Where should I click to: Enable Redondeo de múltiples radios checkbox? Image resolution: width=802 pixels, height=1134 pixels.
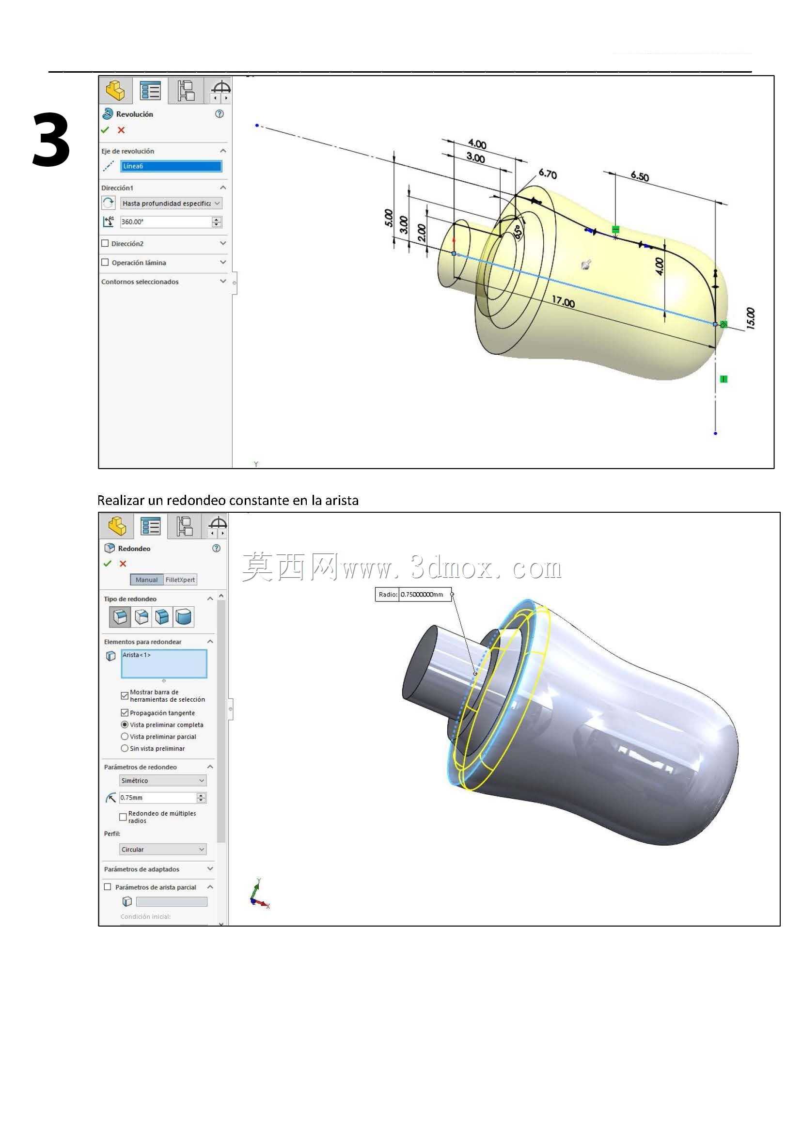pyautogui.click(x=123, y=817)
